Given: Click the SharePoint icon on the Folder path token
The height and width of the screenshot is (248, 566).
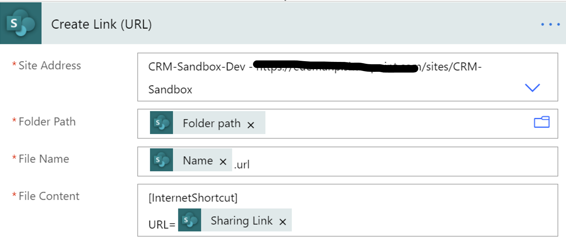Looking at the screenshot, I should 161,123.
